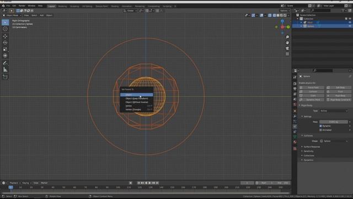The width and height of the screenshot is (353, 199).
Task: Select the Move tool in the toolbar
Action: click(5, 36)
